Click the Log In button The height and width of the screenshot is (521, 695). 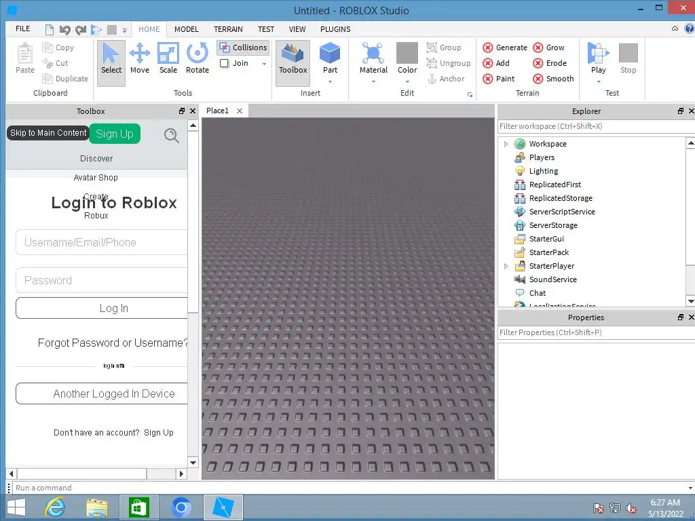tap(102, 308)
